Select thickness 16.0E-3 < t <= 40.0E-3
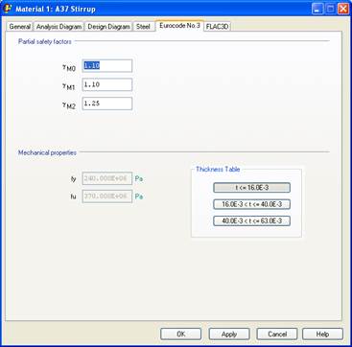352x347 pixels. [251, 204]
